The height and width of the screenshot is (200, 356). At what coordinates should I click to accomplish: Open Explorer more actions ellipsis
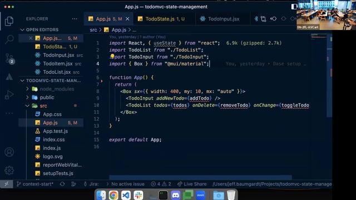tap(75, 19)
